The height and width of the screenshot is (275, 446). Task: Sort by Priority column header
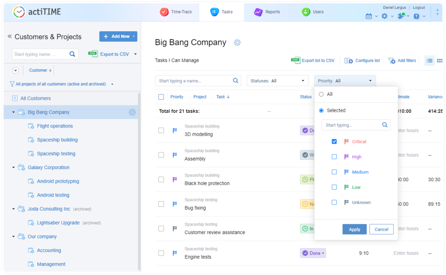coord(177,97)
